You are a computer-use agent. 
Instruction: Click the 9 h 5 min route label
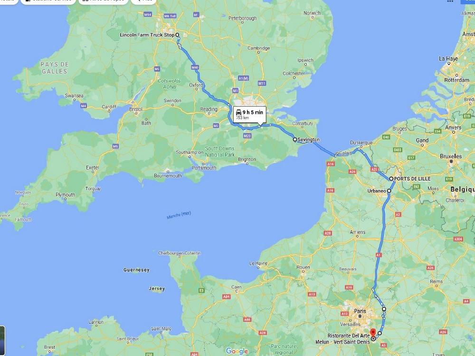[253, 112]
